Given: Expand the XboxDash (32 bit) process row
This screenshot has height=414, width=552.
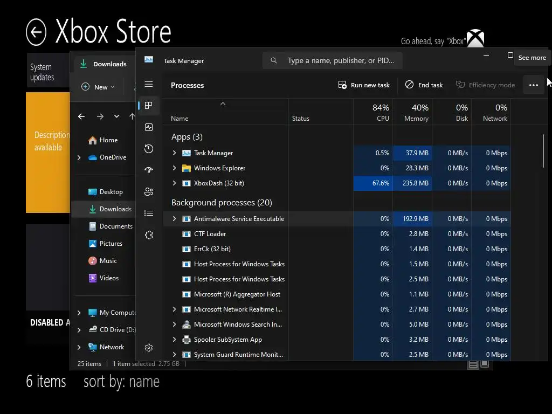Looking at the screenshot, I should coord(174,183).
